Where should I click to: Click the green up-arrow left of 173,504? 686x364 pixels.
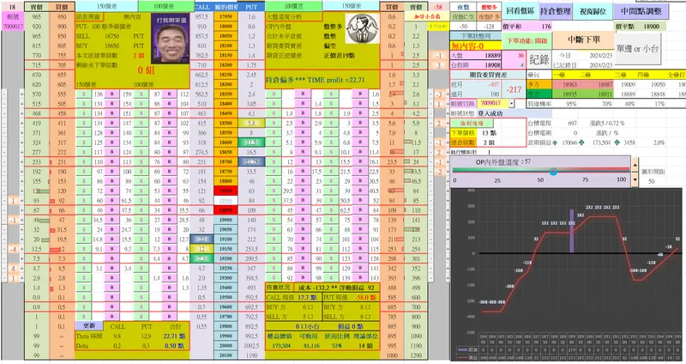(x=581, y=143)
